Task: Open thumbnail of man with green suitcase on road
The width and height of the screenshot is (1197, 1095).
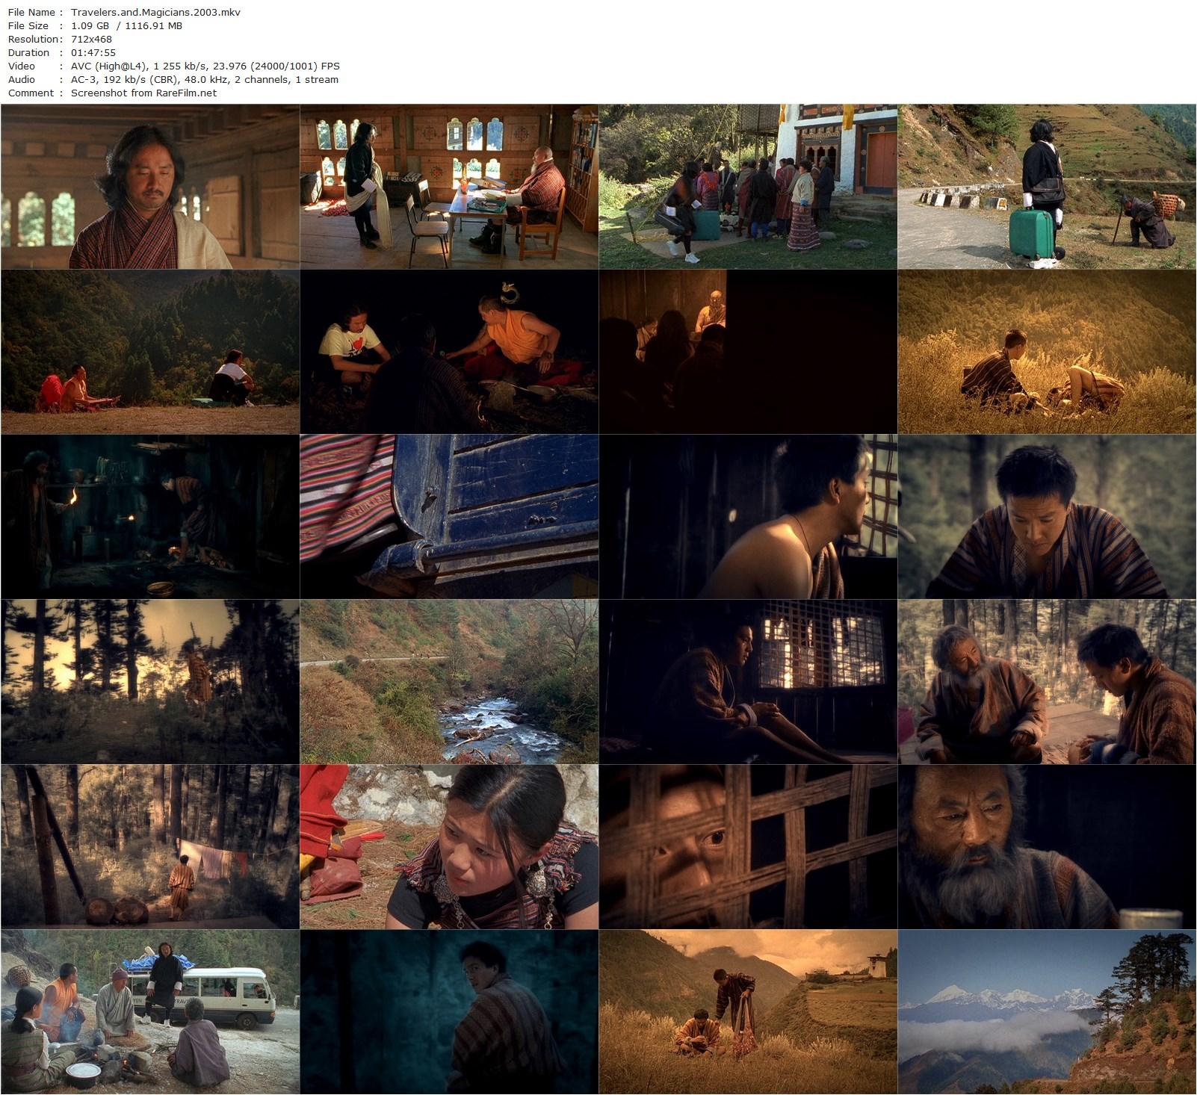Action: click(1047, 187)
